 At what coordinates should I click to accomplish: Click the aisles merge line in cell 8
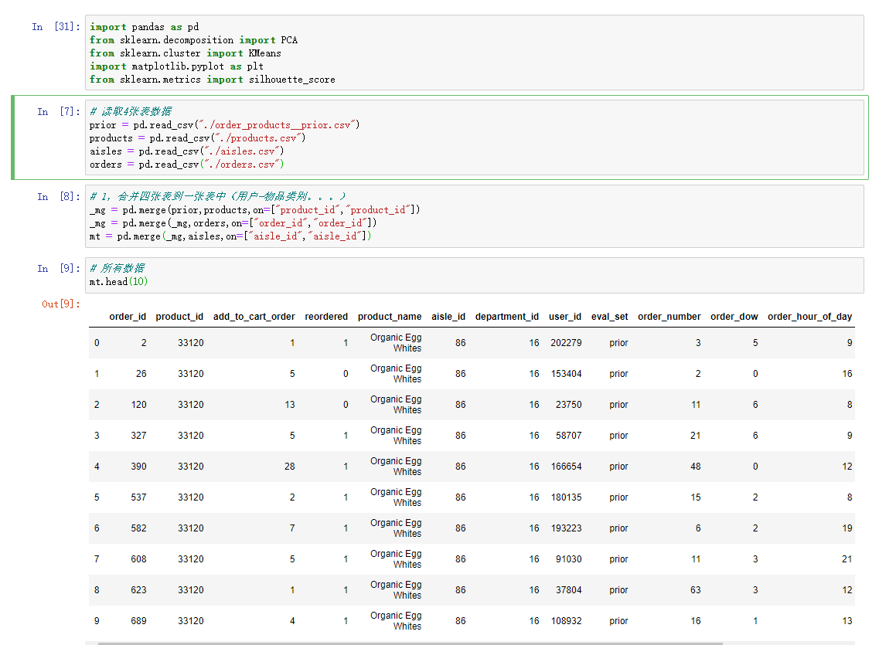point(230,236)
